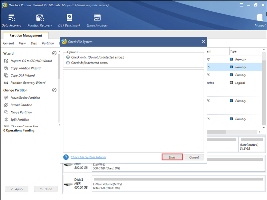The height and width of the screenshot is (200, 267).
Task: Click the blue help question mark icon
Action: tap(66, 157)
